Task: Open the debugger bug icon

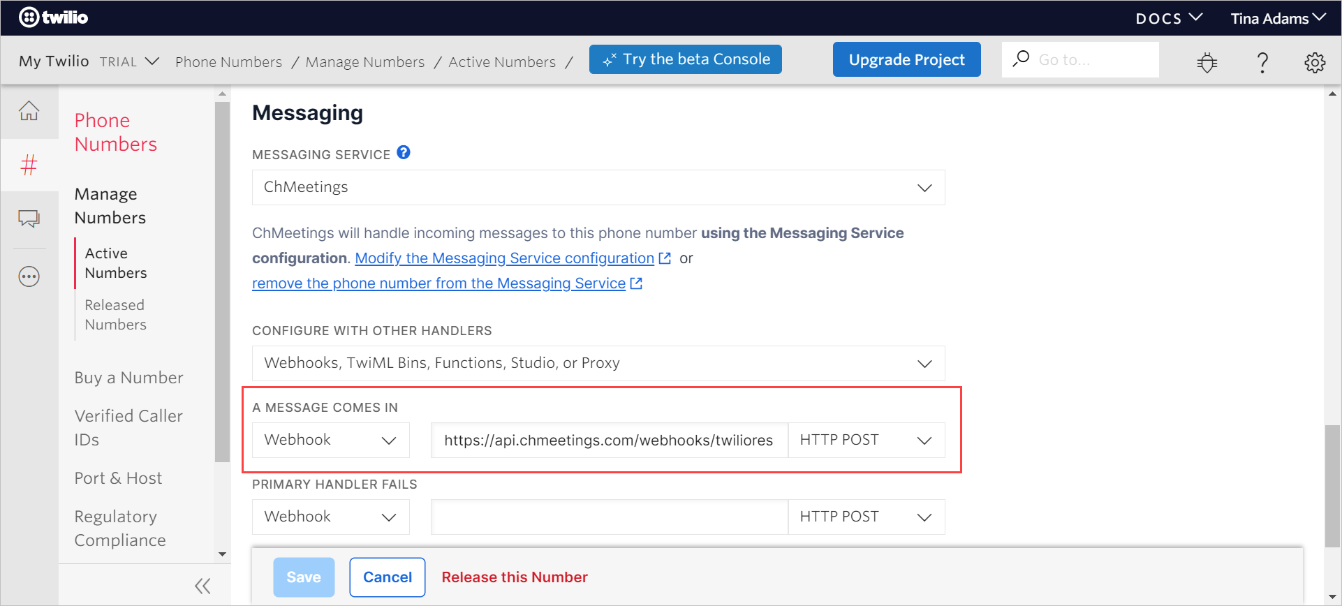Action: pyautogui.click(x=1207, y=62)
